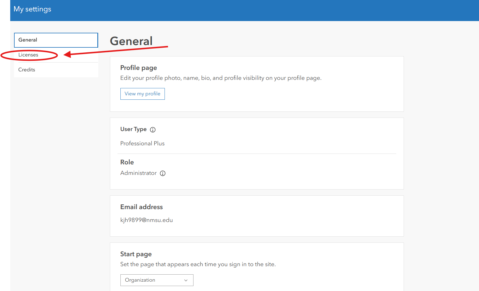Click the User Type label

[133, 129]
